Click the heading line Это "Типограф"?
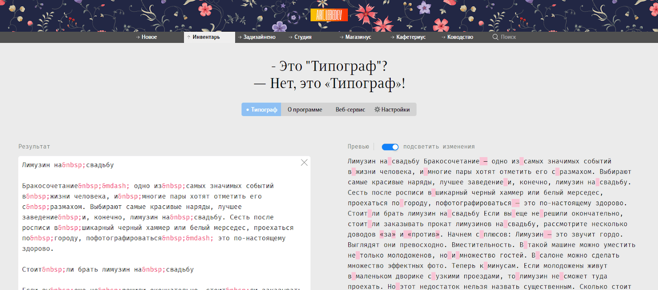The image size is (658, 290). [329, 66]
